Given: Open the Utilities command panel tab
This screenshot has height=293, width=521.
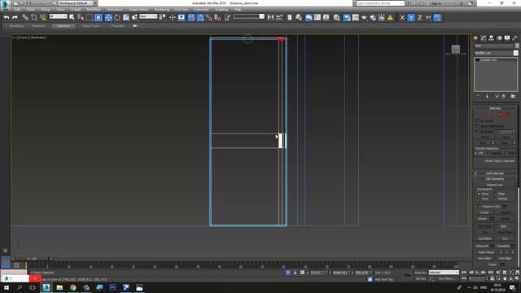Looking at the screenshot, I should pos(515,38).
